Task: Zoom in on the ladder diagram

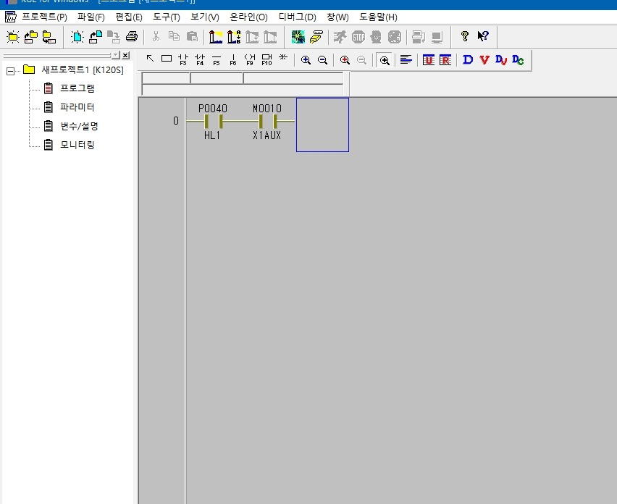Action: pos(306,59)
